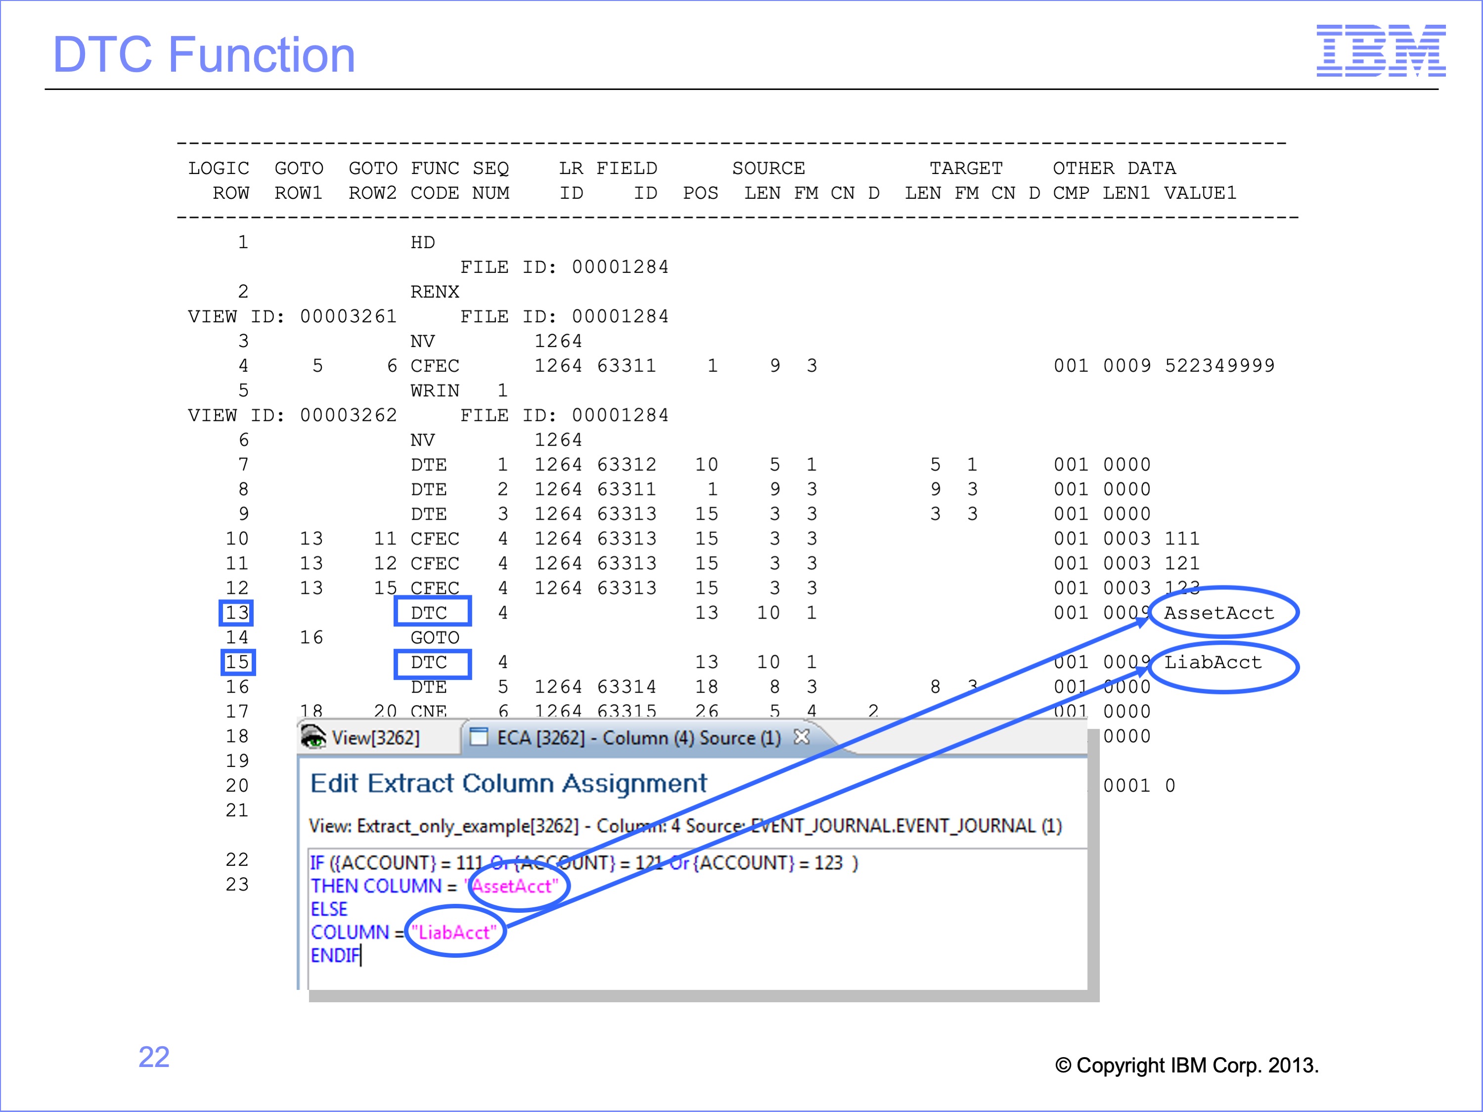This screenshot has width=1483, height=1112.
Task: Click the boxed DTC code on row 15
Action: pos(431,662)
